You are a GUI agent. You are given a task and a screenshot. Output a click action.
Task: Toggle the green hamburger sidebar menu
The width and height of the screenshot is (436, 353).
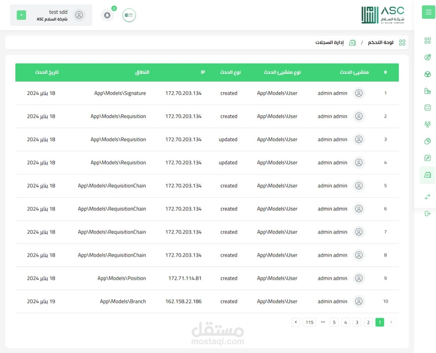click(x=428, y=12)
